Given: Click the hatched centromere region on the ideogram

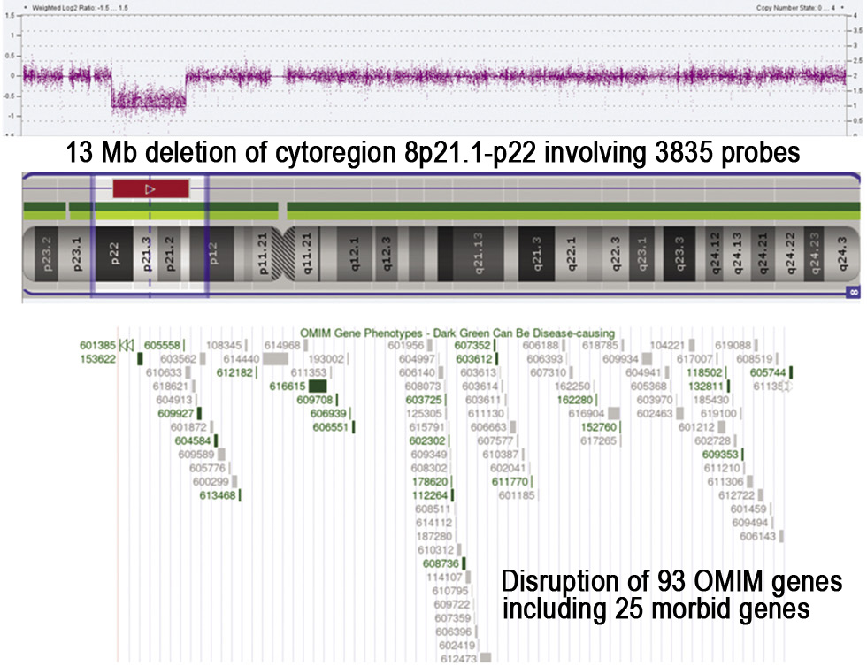Looking at the screenshot, I should [282, 254].
